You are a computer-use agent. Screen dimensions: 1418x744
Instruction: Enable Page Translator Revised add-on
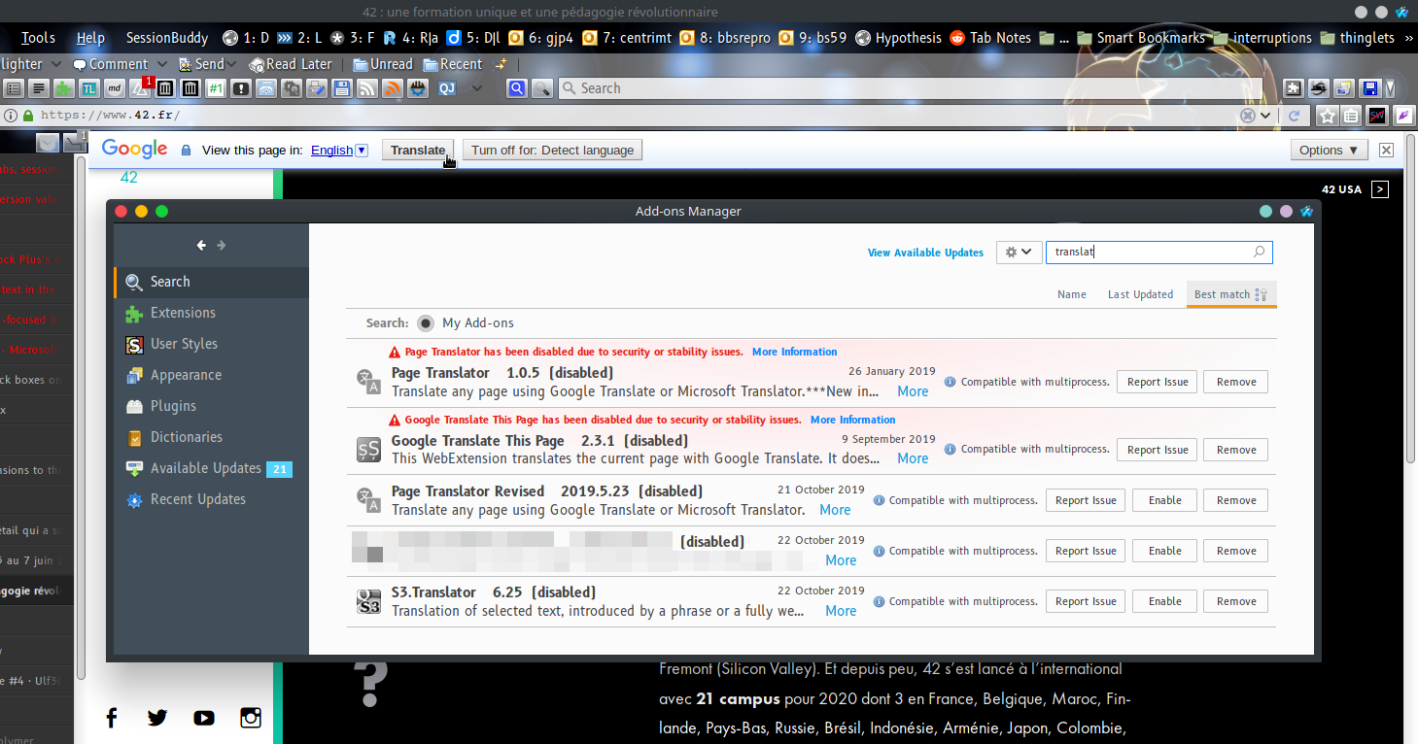[1164, 500]
